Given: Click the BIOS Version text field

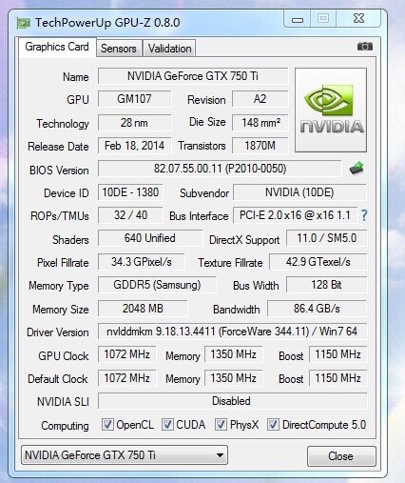Looking at the screenshot, I should point(220,169).
